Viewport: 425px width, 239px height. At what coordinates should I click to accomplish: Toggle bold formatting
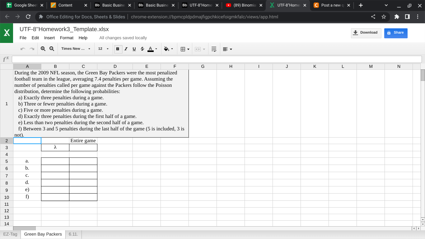pyautogui.click(x=118, y=49)
